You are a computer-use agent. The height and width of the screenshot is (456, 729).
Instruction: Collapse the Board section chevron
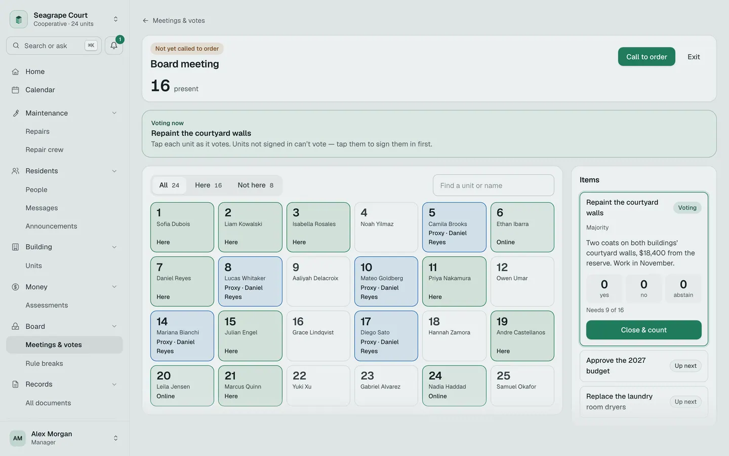pos(114,326)
